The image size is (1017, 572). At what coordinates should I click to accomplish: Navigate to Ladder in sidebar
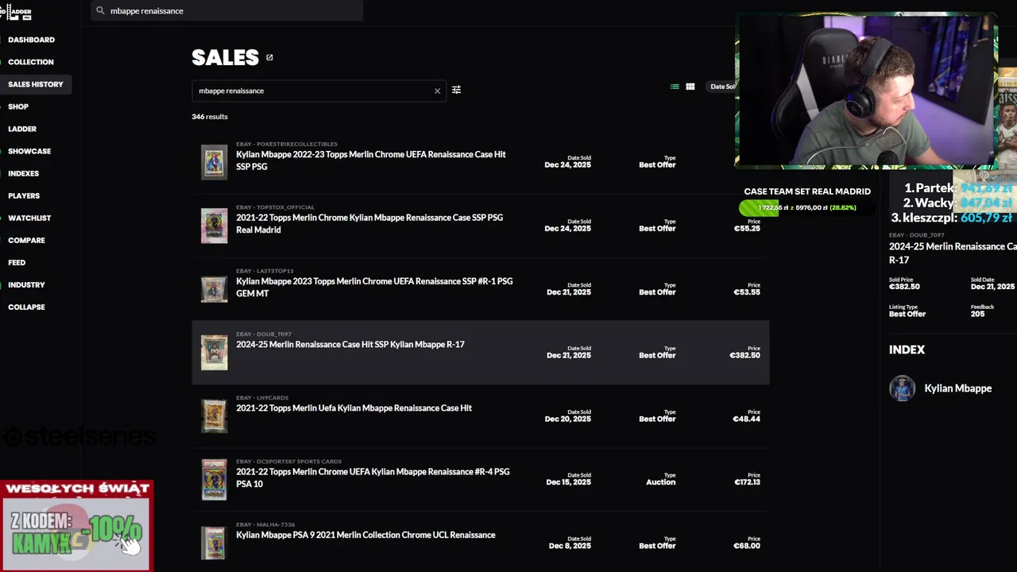[x=22, y=129]
